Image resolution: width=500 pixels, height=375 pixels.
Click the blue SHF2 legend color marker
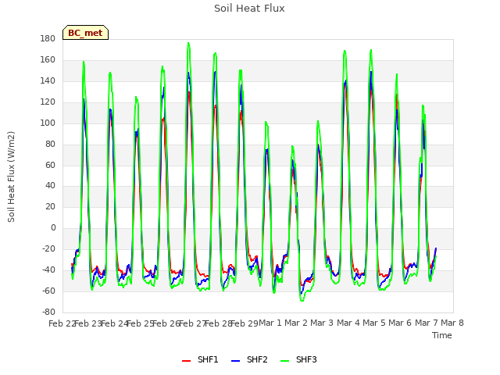[x=235, y=361]
